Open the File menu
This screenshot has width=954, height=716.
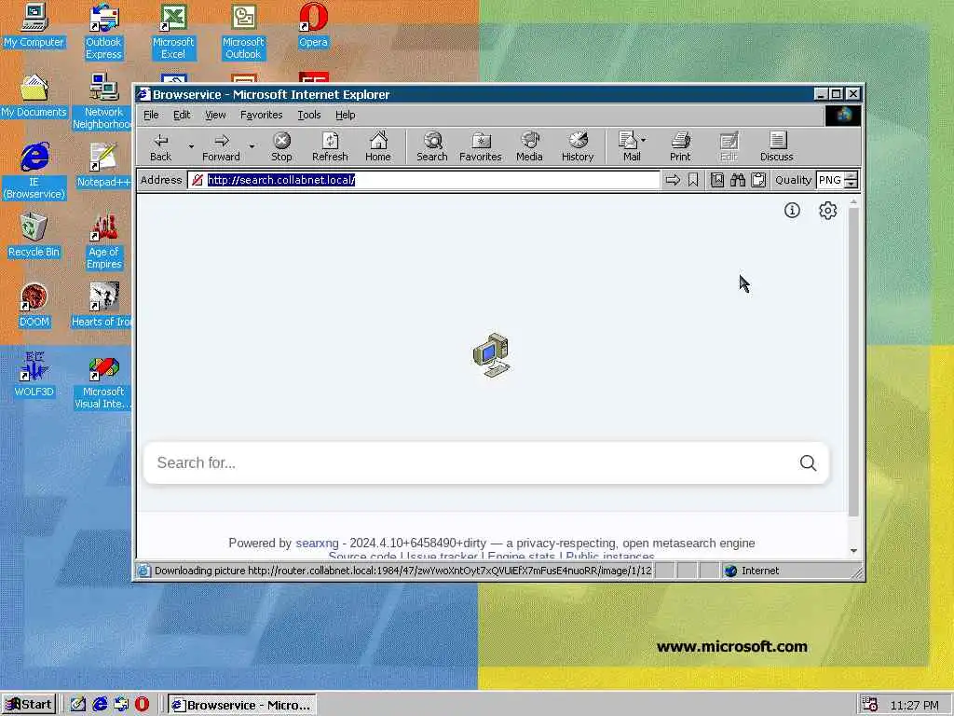(x=151, y=115)
